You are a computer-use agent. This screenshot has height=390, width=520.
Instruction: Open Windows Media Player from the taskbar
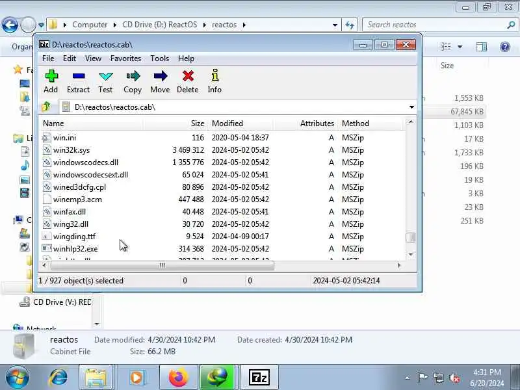pyautogui.click(x=136, y=378)
